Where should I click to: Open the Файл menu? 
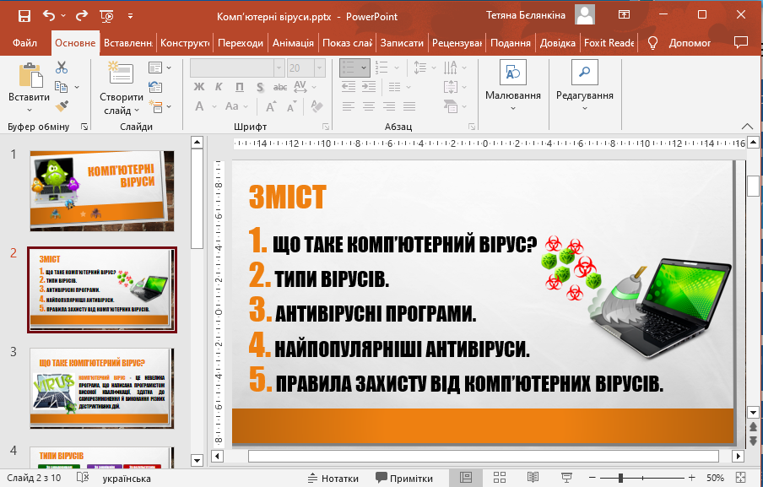(x=24, y=43)
